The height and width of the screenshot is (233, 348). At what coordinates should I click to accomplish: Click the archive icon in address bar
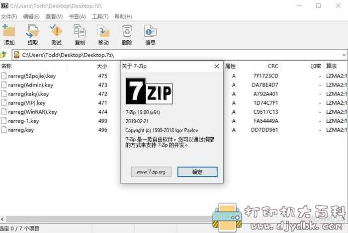tap(16, 55)
